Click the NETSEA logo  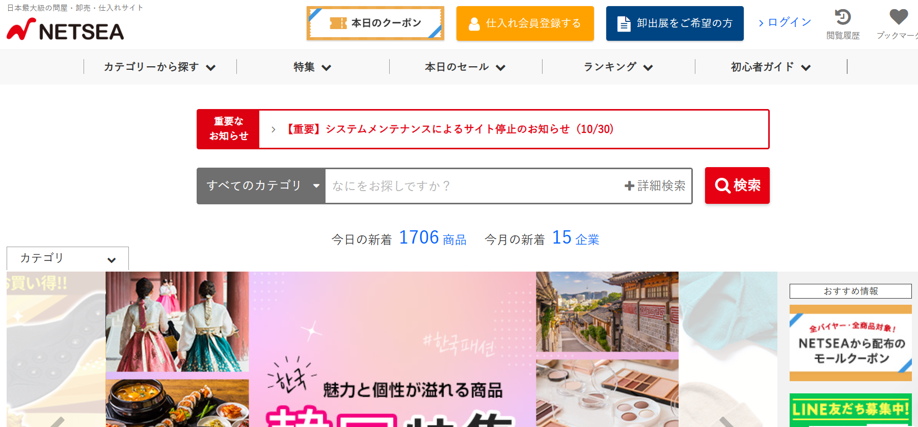point(65,30)
